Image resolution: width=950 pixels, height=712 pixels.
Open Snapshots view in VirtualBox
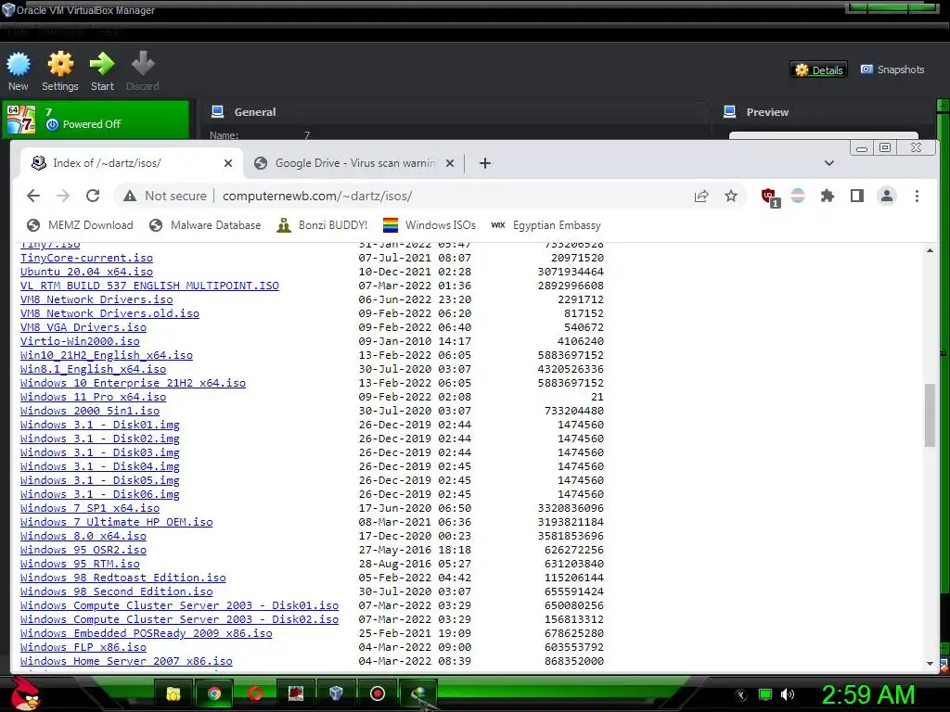pos(892,70)
